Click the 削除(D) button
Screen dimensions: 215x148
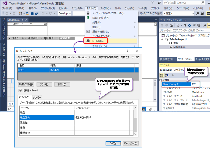pyautogui.click(x=62, y=84)
